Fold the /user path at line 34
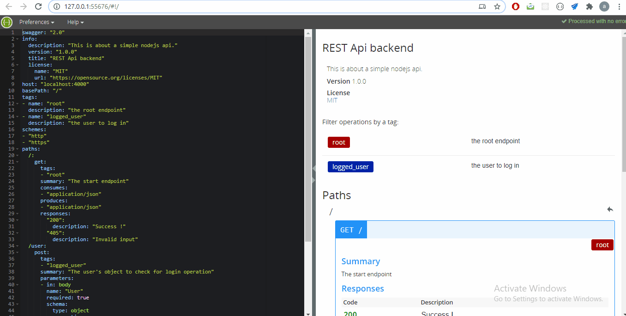 pos(17,246)
